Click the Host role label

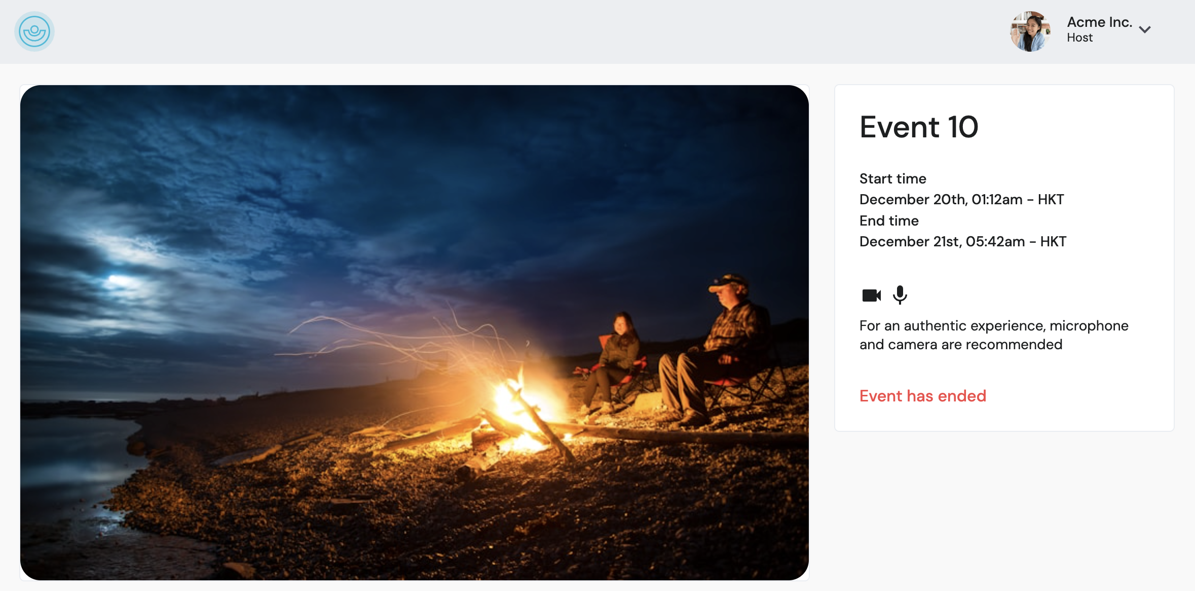pyautogui.click(x=1079, y=38)
